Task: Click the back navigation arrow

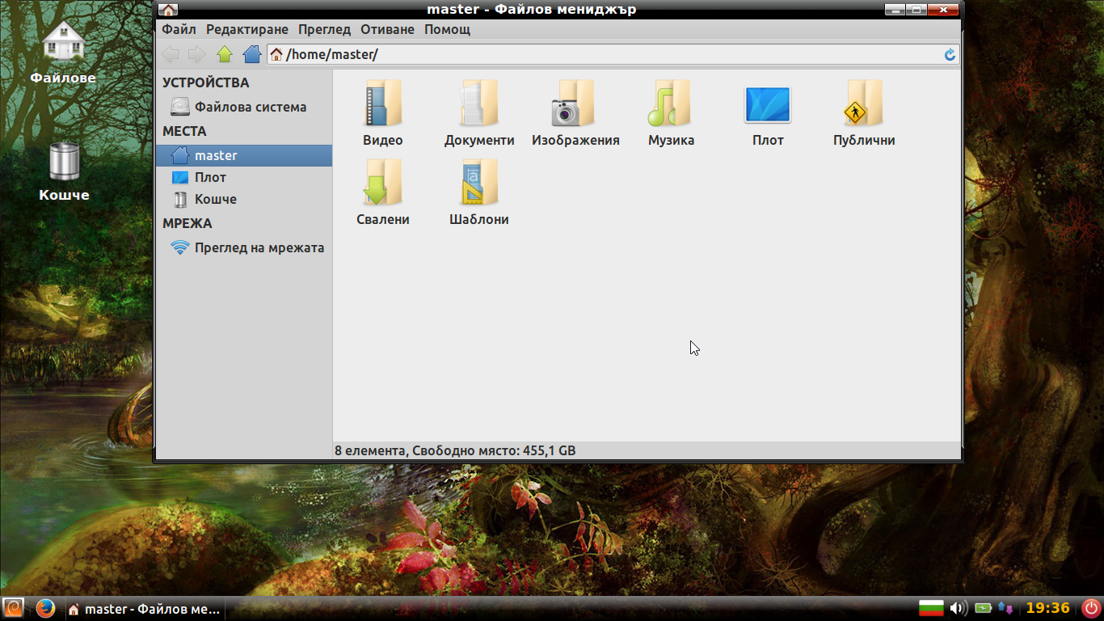Action: tap(170, 54)
